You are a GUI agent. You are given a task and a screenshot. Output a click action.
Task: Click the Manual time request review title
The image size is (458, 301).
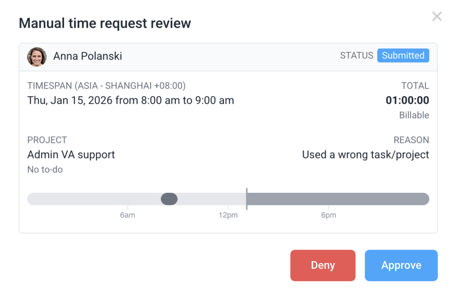point(105,23)
